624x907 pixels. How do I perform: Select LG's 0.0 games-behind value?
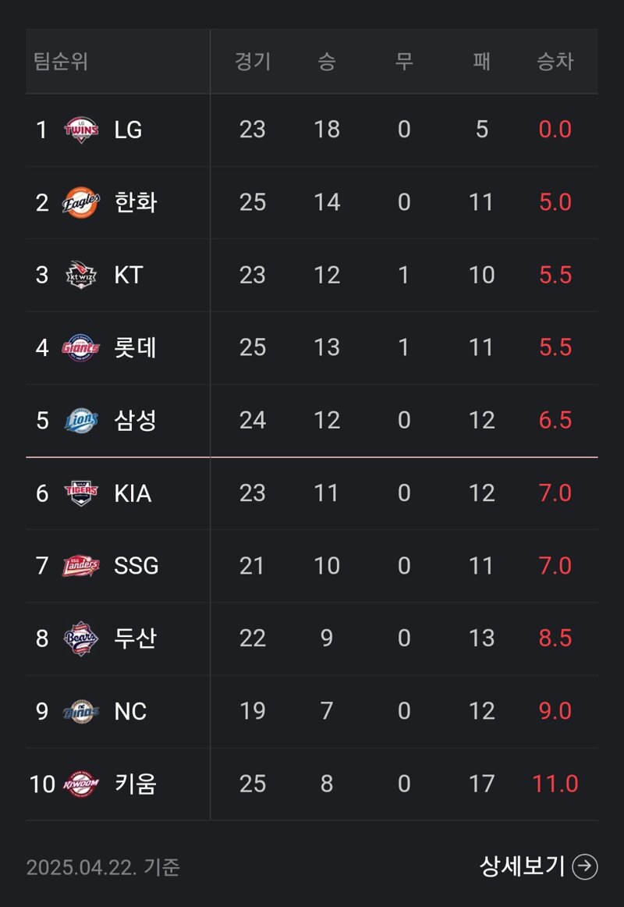[555, 130]
